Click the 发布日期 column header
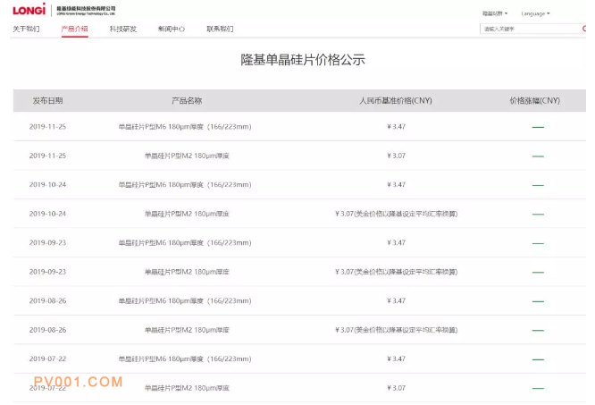Viewport: 595px width, 405px height. 47,101
